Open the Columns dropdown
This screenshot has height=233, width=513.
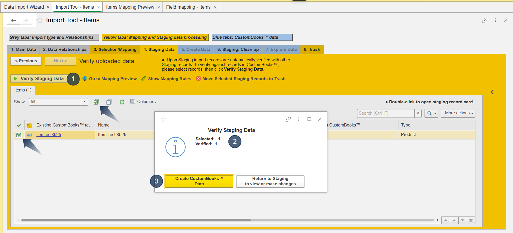[143, 102]
